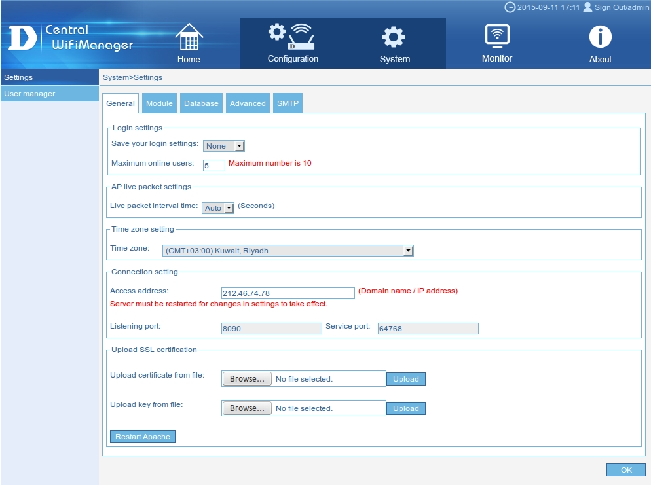651x485 pixels.
Task: Click the About info icon
Action: (x=600, y=37)
